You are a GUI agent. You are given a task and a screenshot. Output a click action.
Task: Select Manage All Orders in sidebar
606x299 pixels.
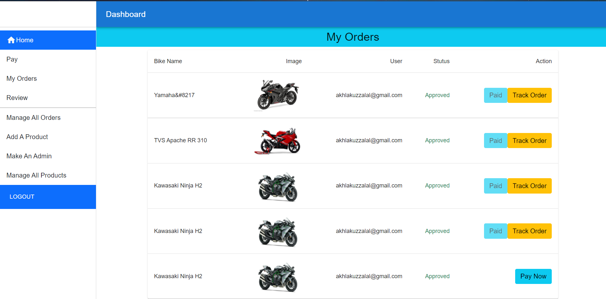coord(33,118)
